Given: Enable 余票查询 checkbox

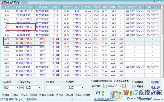Looking at the screenshot, I should (x=133, y=86).
